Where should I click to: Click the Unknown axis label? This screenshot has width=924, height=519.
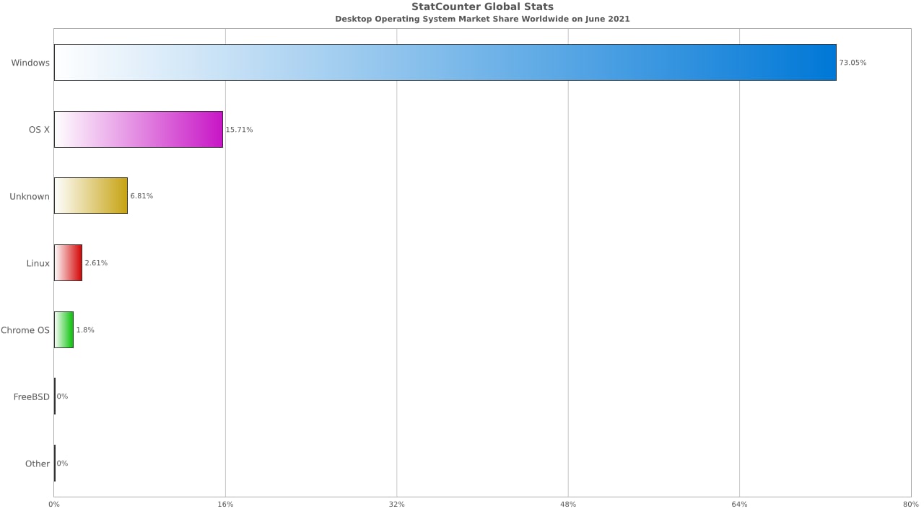point(30,196)
